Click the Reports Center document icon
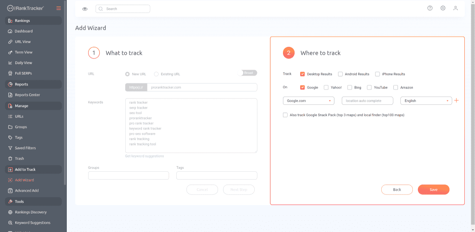Viewport: 475px width, 232px height. point(10,95)
